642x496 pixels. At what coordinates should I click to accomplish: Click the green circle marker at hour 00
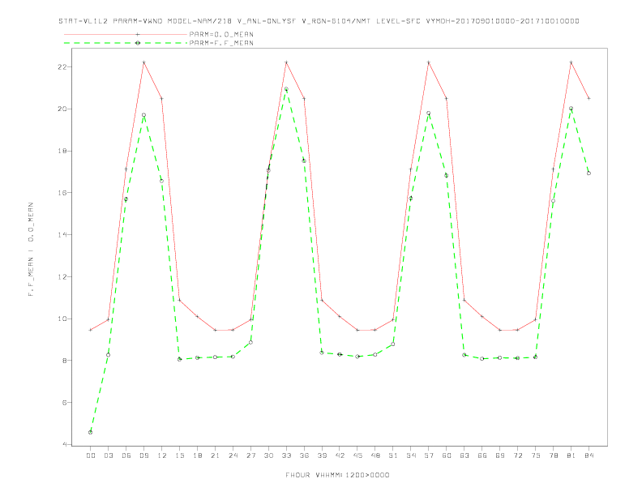coord(91,432)
